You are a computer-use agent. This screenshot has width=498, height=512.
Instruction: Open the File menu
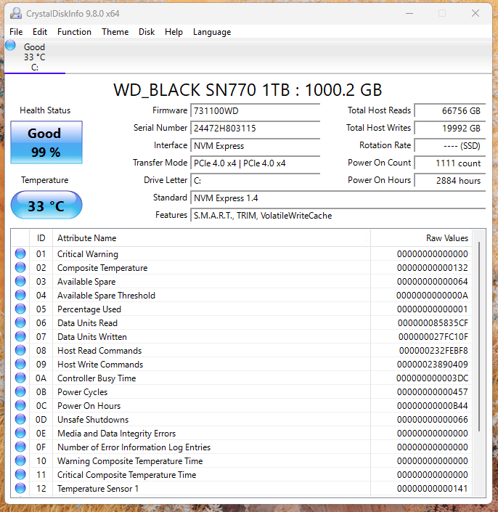click(16, 32)
